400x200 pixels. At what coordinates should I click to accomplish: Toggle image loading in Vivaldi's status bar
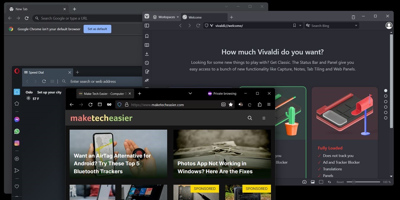[313, 182]
